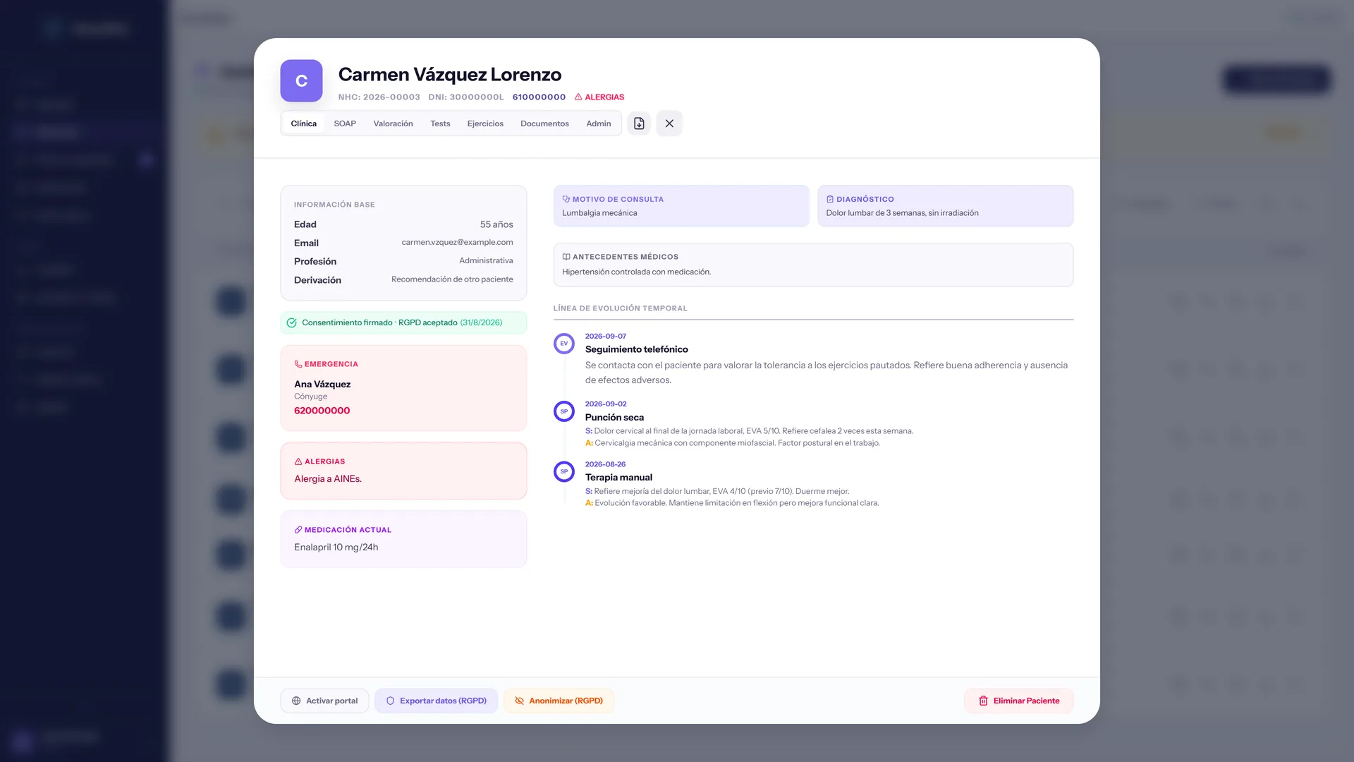1354x762 pixels.
Task: Switch to the Clínica tab
Action: (303, 123)
